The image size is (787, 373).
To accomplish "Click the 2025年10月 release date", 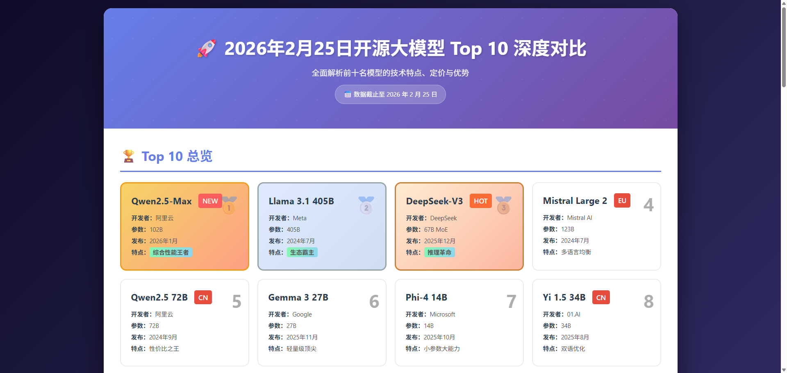I will coord(439,337).
